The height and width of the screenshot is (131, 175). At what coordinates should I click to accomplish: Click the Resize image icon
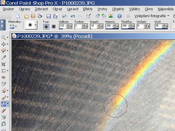pos(89,16)
